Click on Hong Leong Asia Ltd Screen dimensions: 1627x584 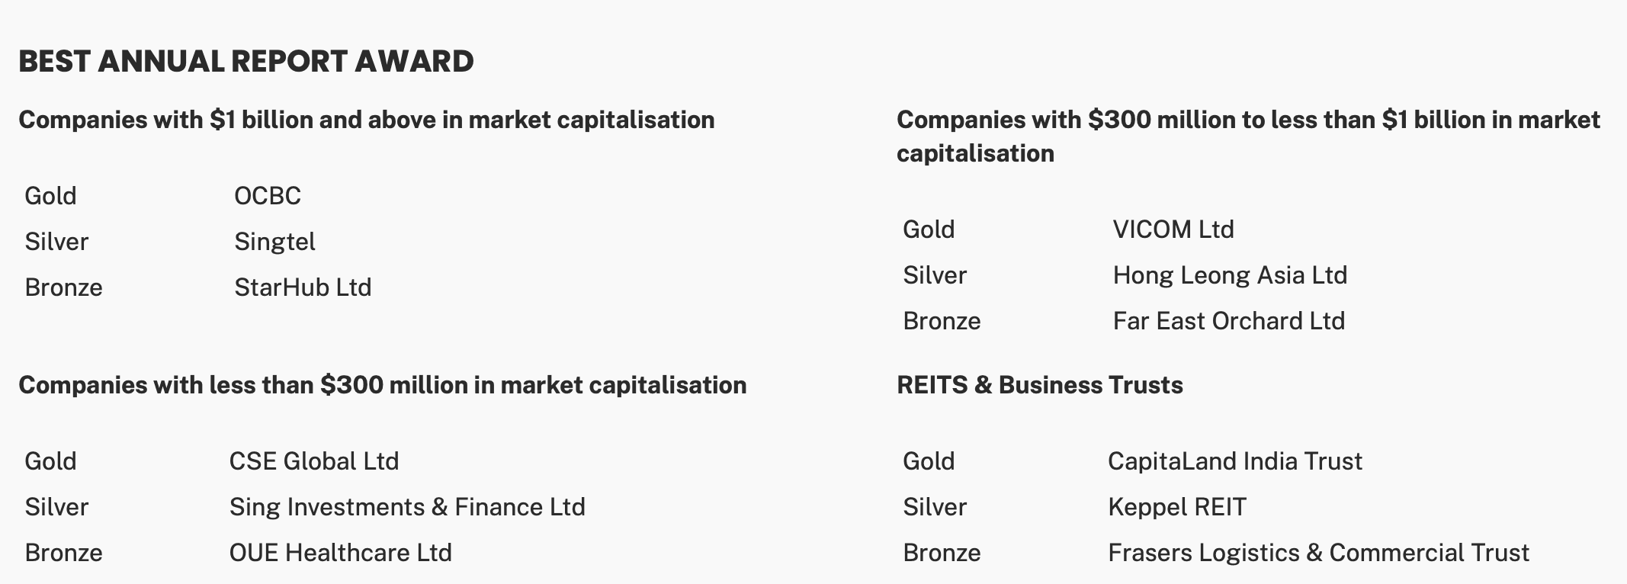[x=1229, y=275]
